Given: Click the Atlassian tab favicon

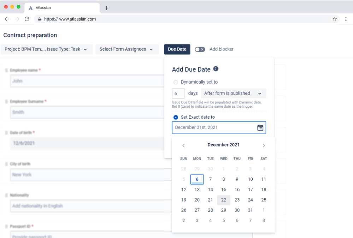Looking at the screenshot, I should click(31, 8).
